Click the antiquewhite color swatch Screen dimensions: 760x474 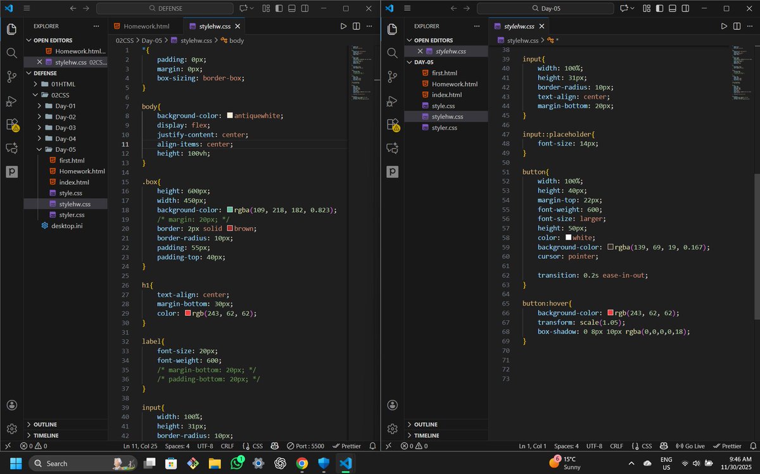click(x=229, y=116)
